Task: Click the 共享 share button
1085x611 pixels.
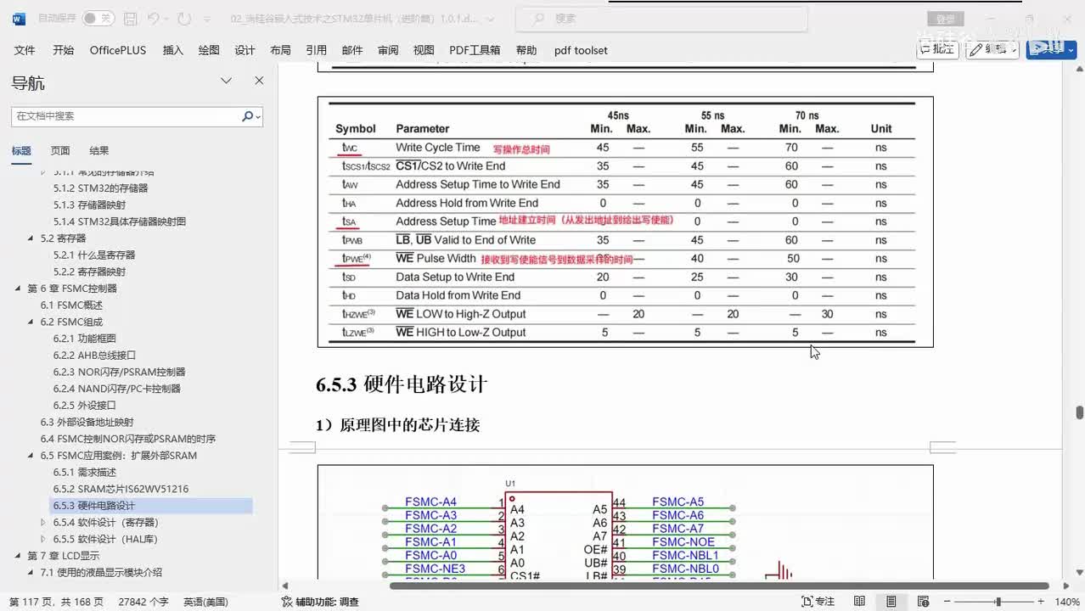Action: point(1051,49)
